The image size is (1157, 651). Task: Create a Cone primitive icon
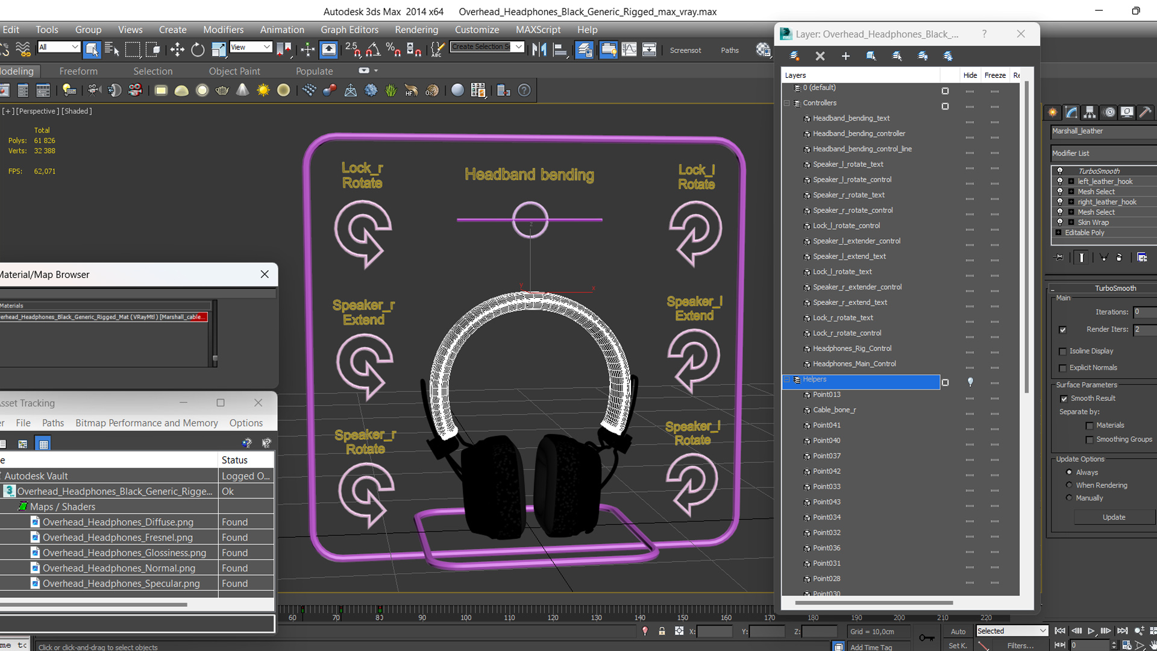click(242, 90)
